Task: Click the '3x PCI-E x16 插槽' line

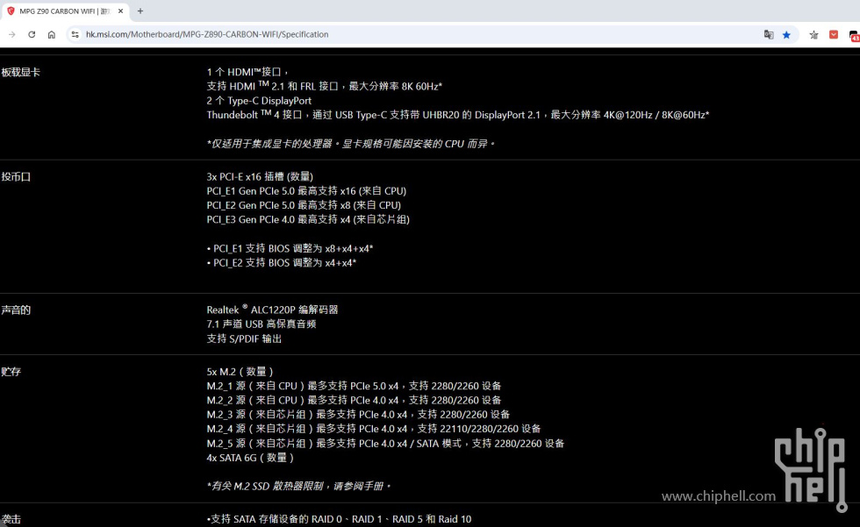Action: pyautogui.click(x=260, y=176)
